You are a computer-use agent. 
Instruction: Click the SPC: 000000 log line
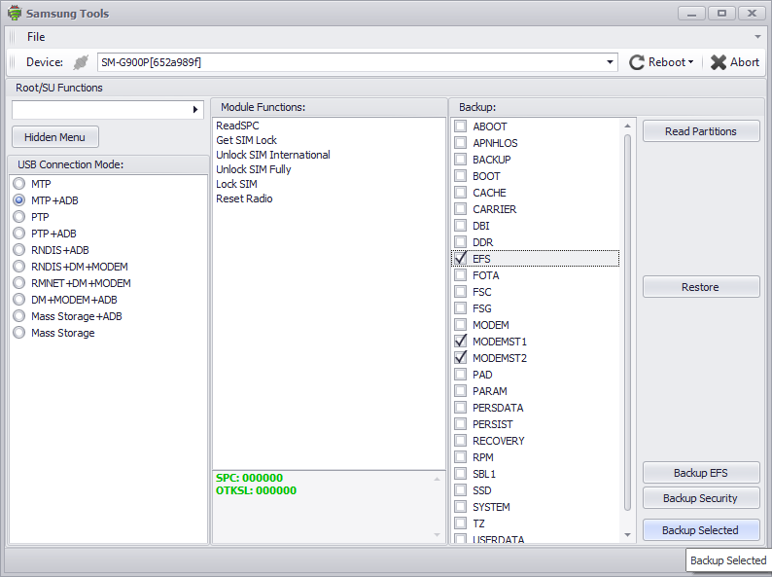249,478
